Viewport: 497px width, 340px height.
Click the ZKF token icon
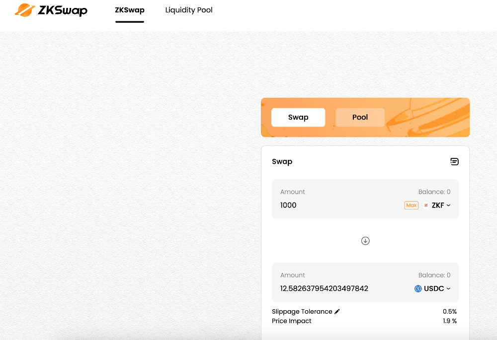click(426, 205)
